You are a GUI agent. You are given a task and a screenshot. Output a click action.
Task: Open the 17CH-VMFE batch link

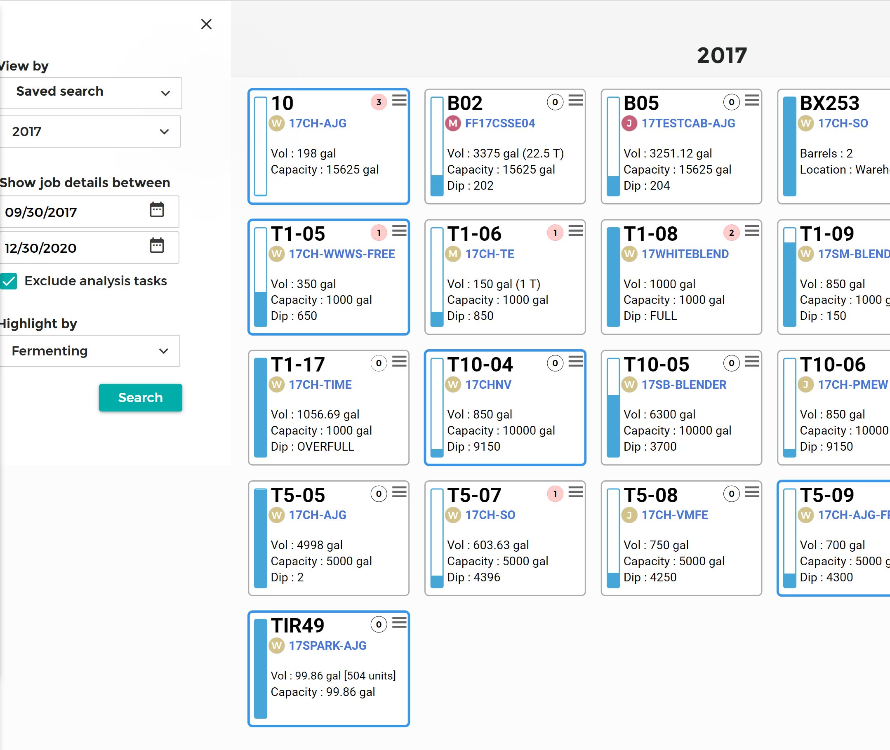675,515
